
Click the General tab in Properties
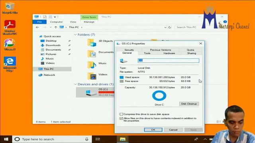tap(127, 53)
